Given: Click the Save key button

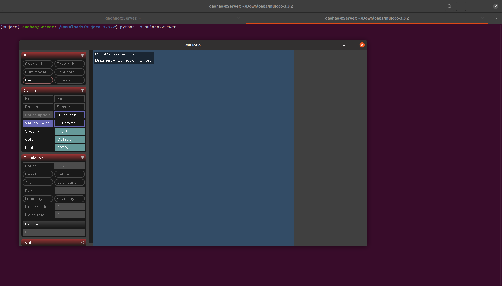Looking at the screenshot, I should [70, 199].
